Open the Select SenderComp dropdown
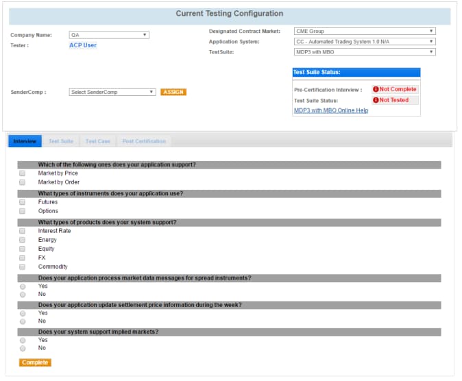Image resolution: width=462 pixels, height=381 pixels. click(x=112, y=92)
